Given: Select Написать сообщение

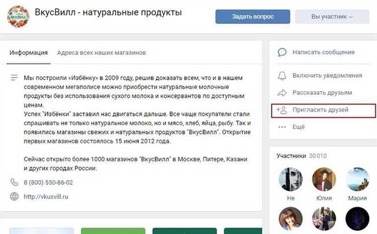Looking at the screenshot, I should pyautogui.click(x=323, y=52).
